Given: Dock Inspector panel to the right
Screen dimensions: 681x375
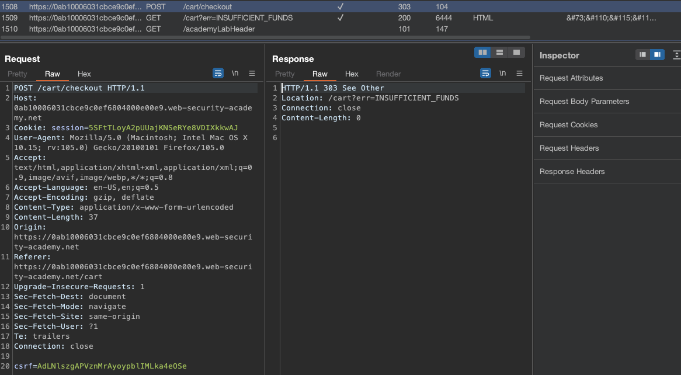Looking at the screenshot, I should coord(657,55).
